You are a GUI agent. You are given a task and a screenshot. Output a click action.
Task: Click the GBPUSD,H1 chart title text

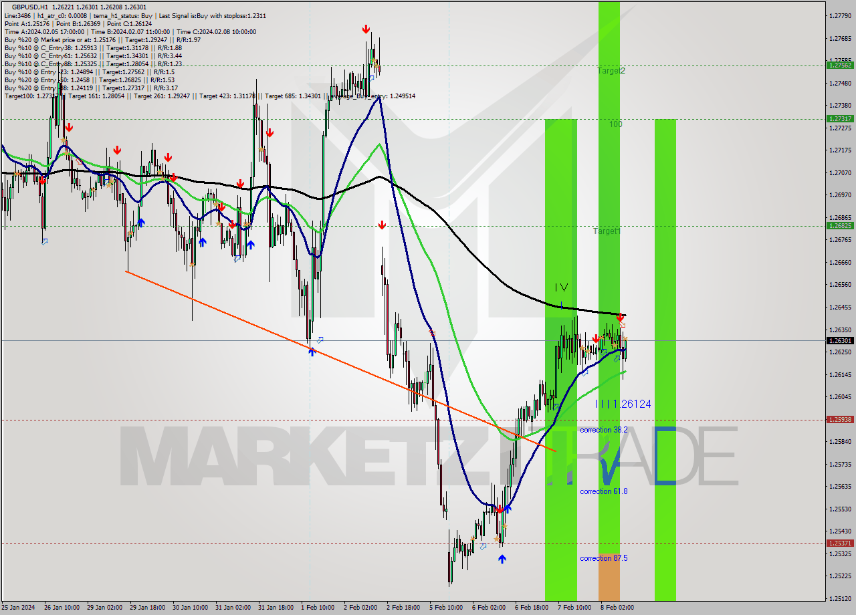29,7
